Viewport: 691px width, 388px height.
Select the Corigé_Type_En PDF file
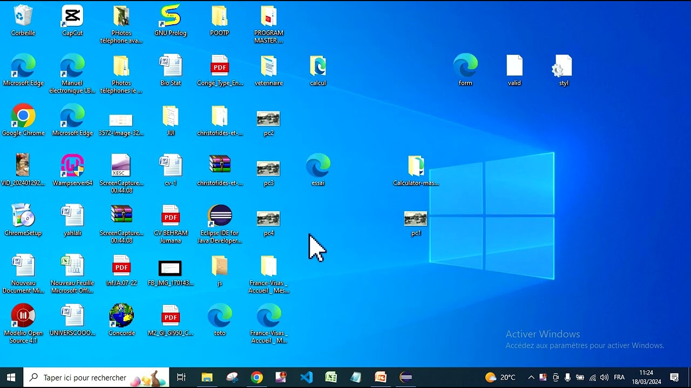(x=220, y=71)
